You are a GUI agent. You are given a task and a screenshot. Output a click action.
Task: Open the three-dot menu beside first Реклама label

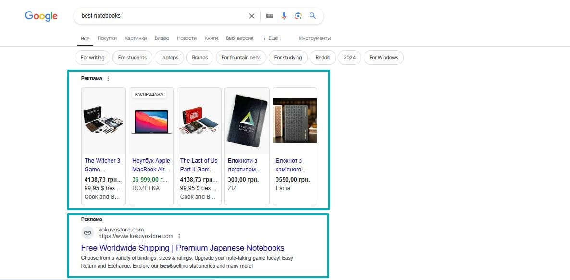[x=108, y=78]
